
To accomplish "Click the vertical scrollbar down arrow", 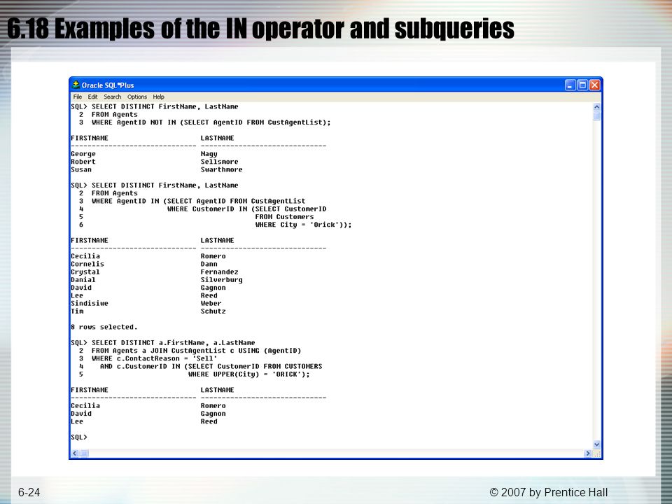I will (x=596, y=445).
